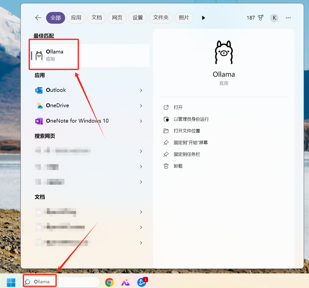Expand the third web search result chevron
Image resolution: width=309 pixels, height=288 pixels.
(141, 182)
